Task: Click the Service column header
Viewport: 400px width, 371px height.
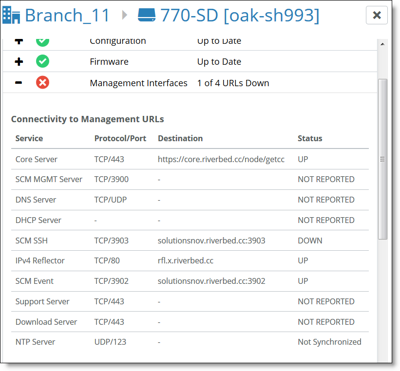Action: 29,138
